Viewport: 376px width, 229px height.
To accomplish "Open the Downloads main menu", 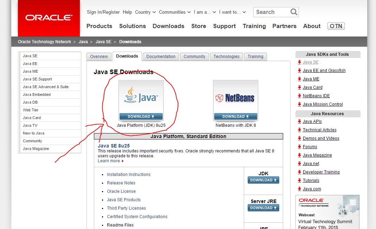I will [168, 26].
